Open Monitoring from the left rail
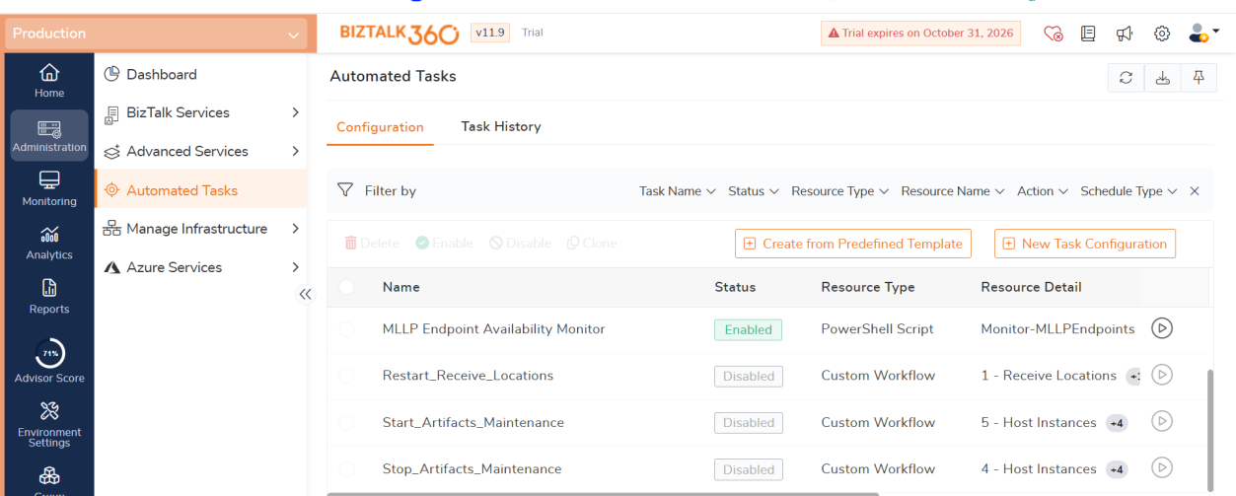 (49, 188)
